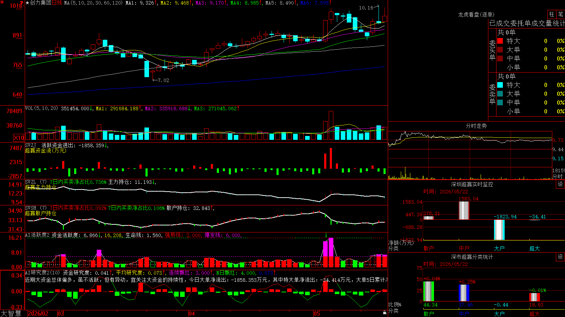Click the red square icon in the top-left corner
Screen dimensions: 565x317
pos(2,2)
